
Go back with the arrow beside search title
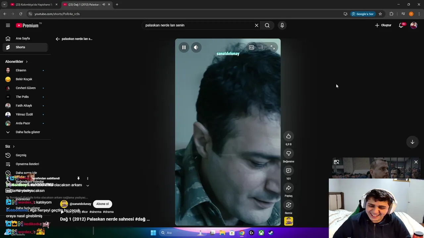coord(58,39)
